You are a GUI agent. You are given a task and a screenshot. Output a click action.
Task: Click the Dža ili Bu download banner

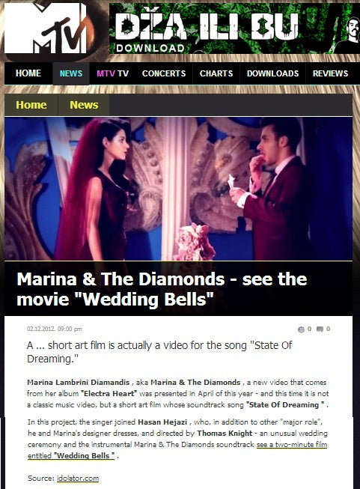pyautogui.click(x=234, y=28)
